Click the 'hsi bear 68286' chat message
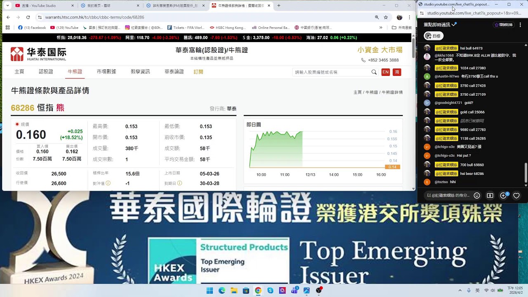Image resolution: width=528 pixels, height=297 pixels. point(472,174)
